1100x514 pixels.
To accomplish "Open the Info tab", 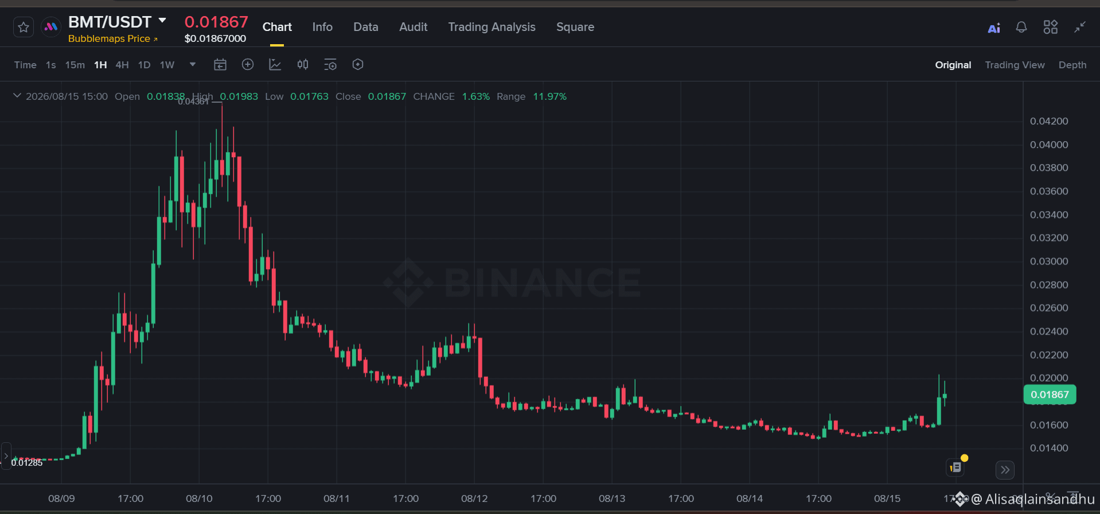I will 322,27.
